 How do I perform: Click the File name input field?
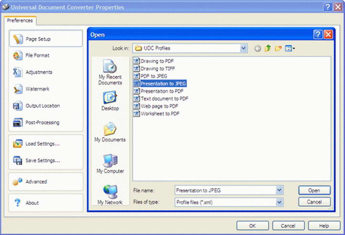(226, 190)
